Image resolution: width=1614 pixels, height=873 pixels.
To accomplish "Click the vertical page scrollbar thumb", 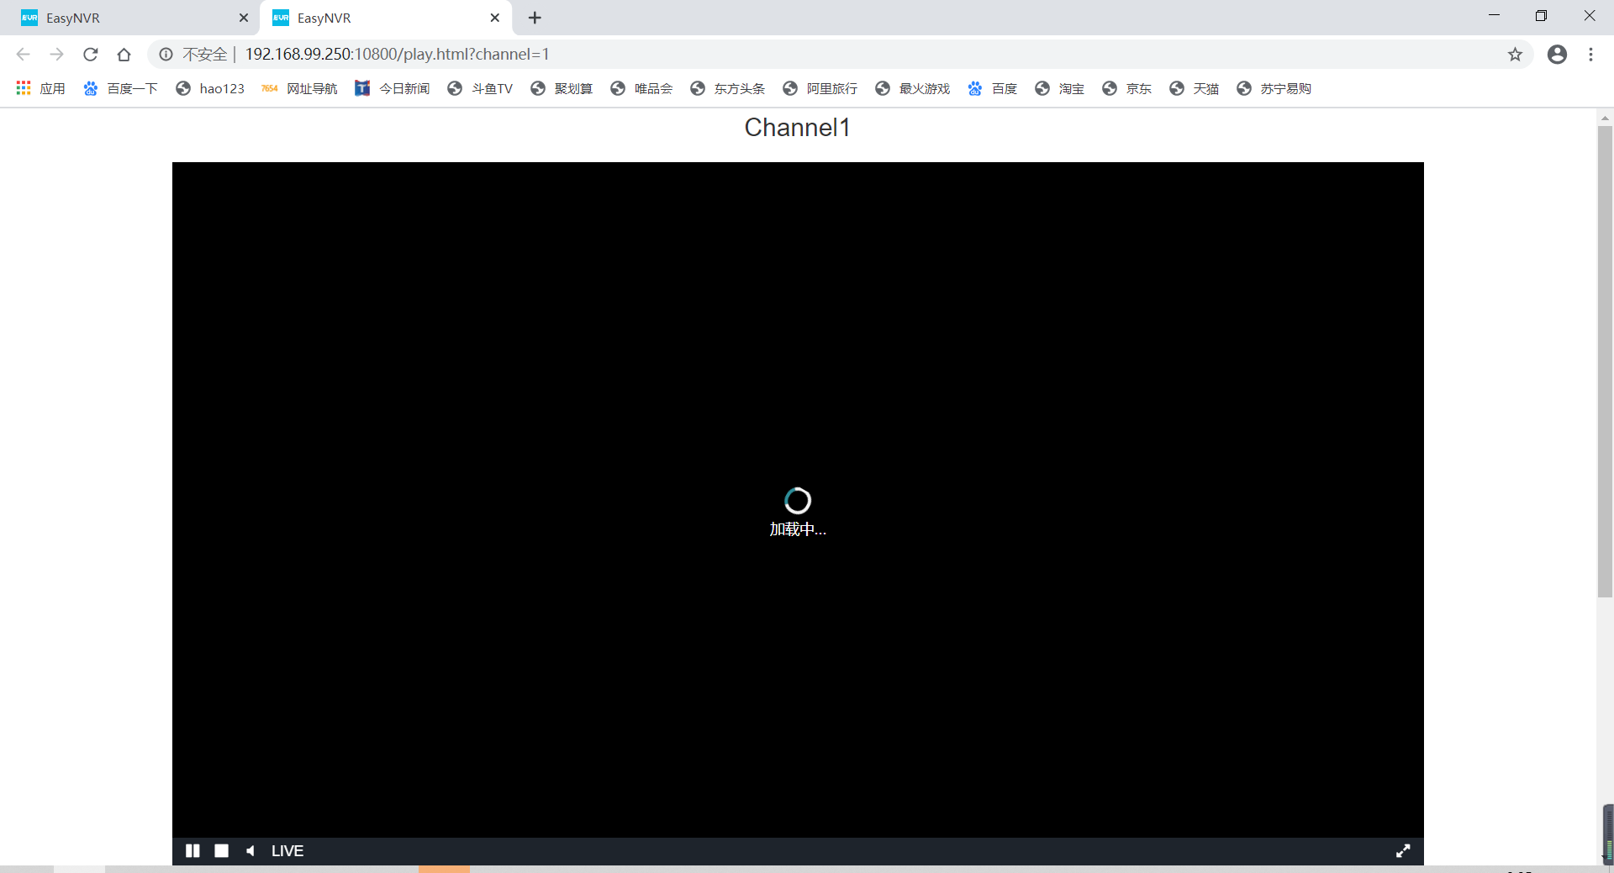I will click(x=1605, y=361).
